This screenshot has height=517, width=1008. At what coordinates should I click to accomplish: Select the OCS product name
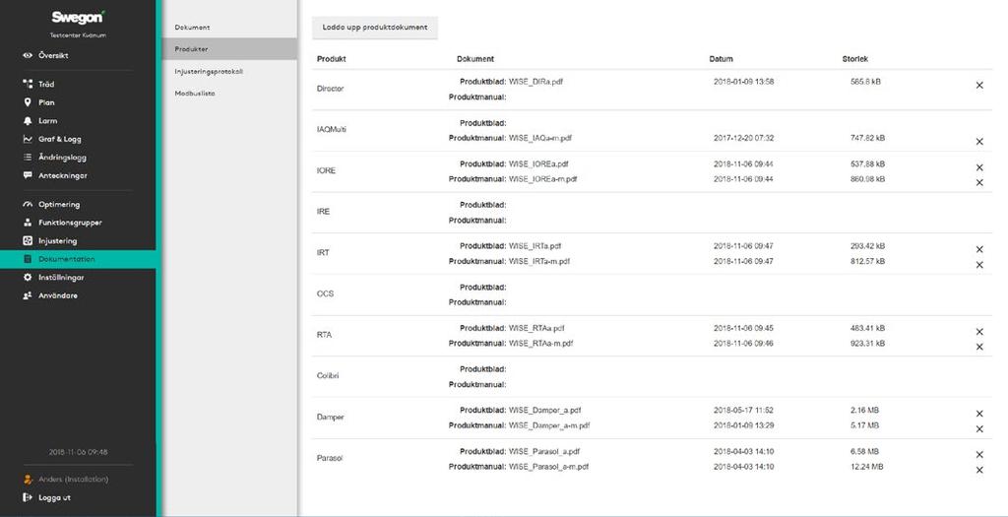pos(325,293)
